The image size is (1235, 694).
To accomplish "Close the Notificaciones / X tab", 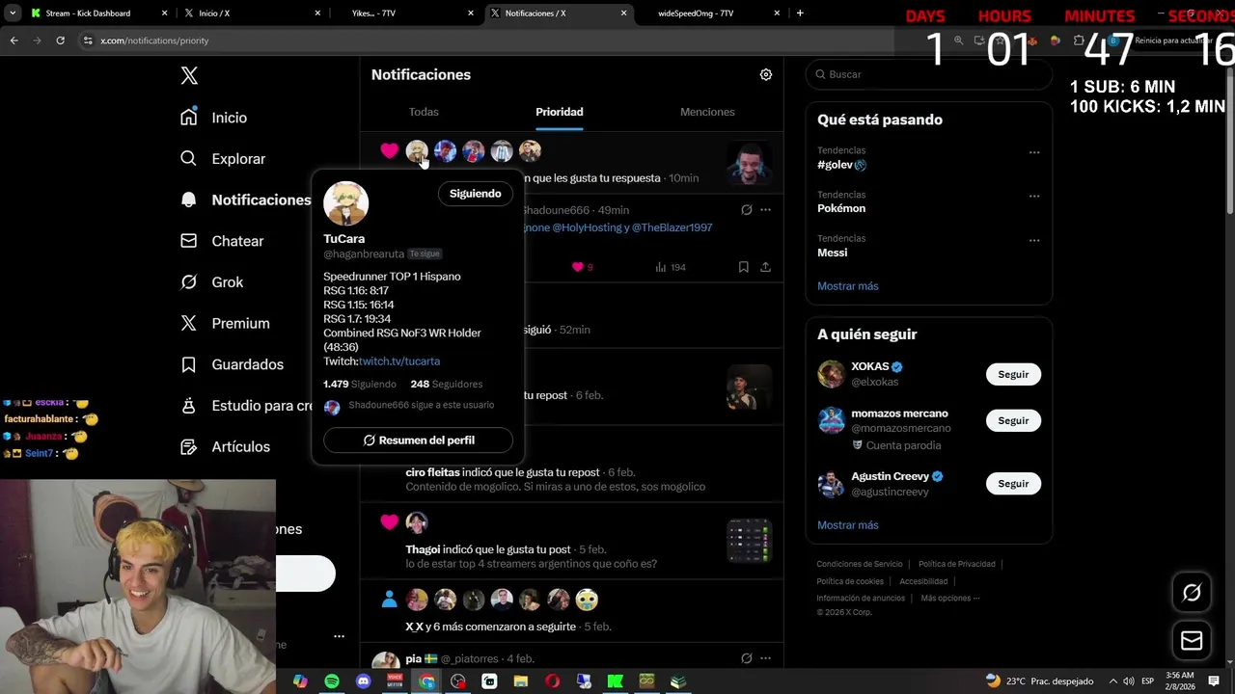I will tap(624, 13).
